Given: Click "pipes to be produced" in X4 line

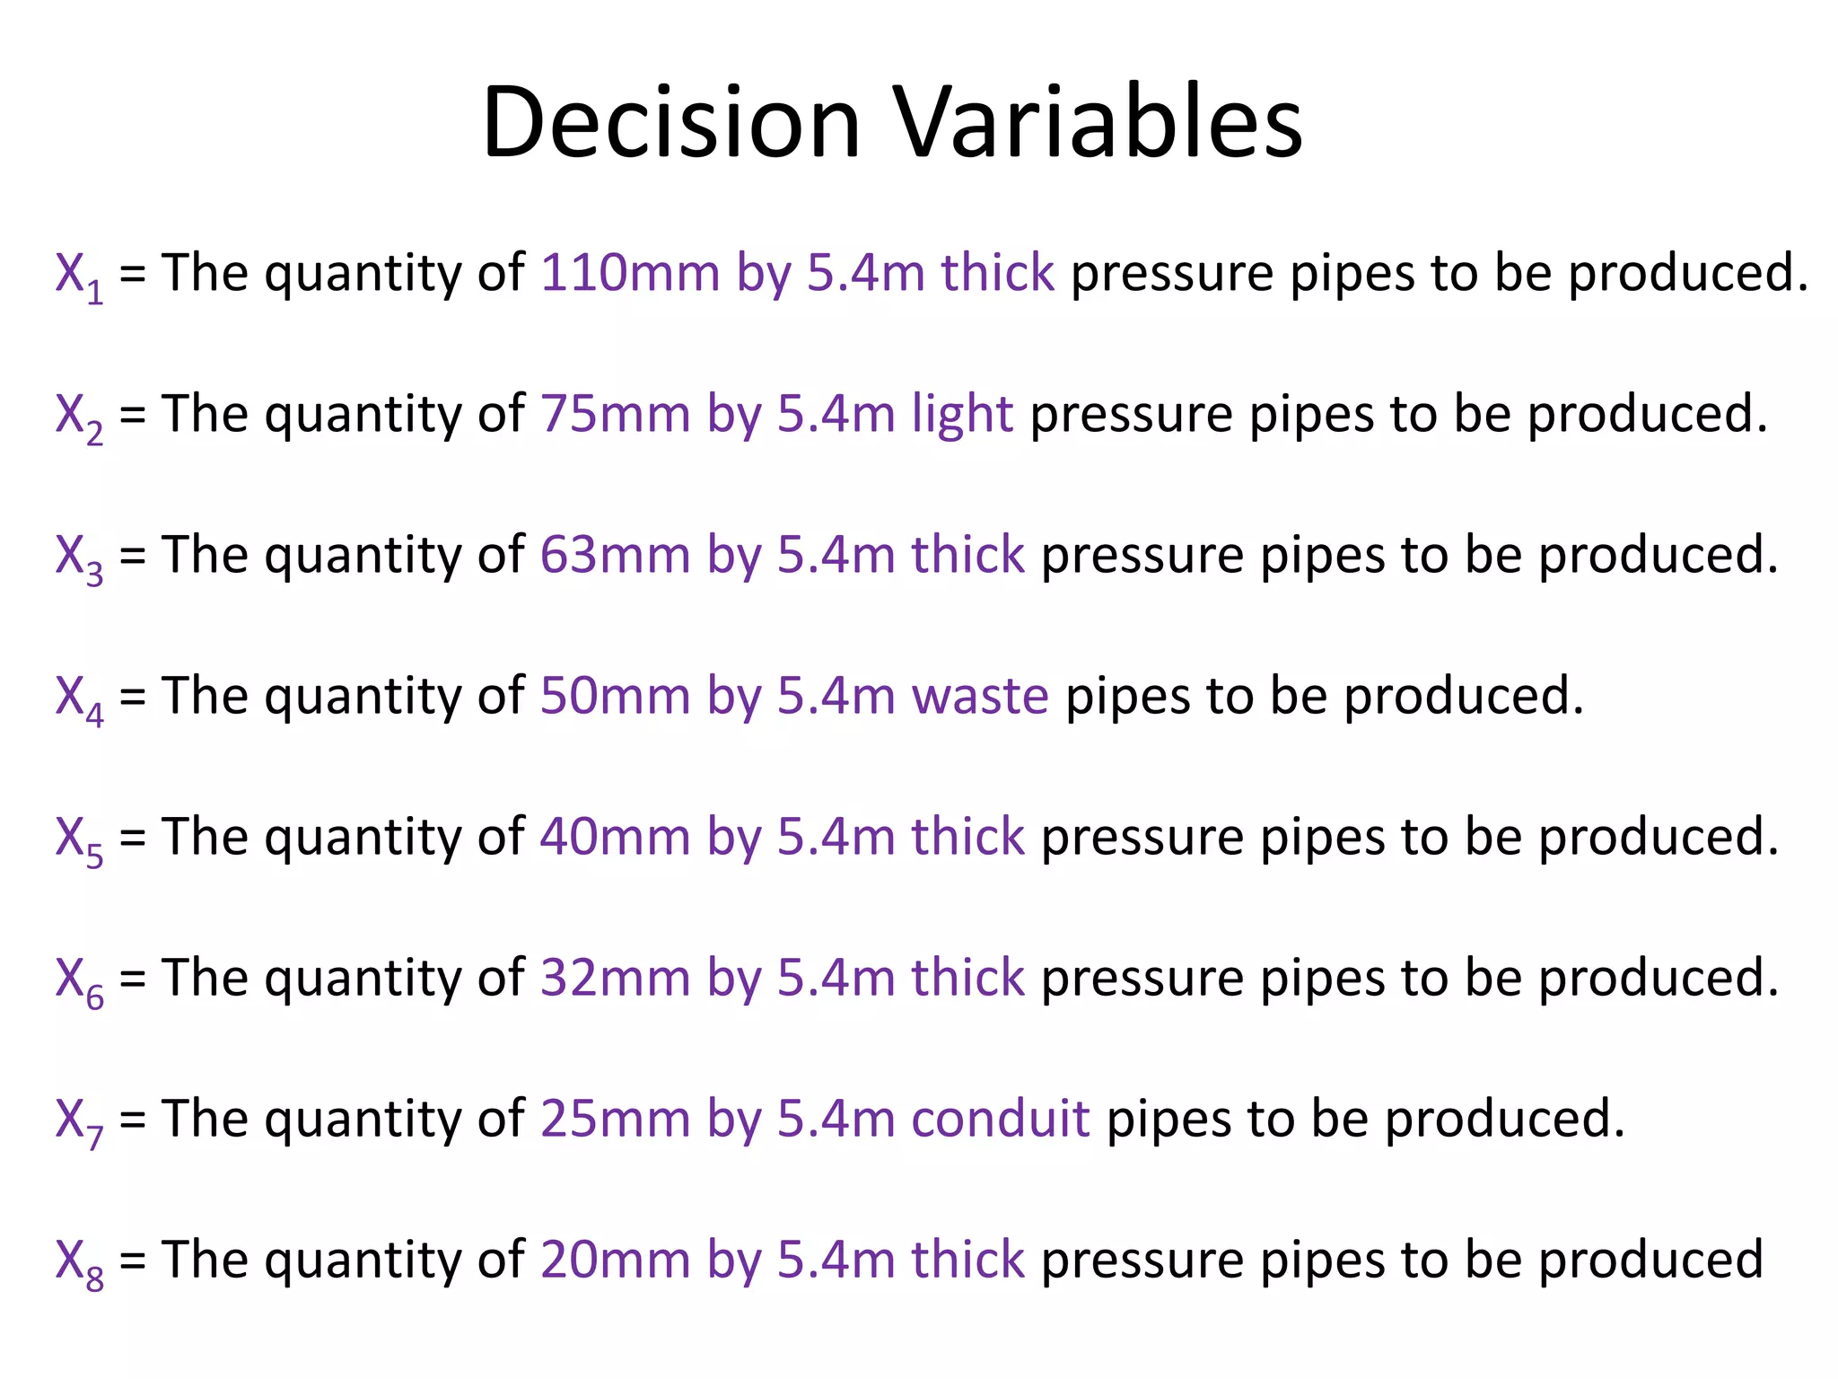Looking at the screenshot, I should 1324,695.
